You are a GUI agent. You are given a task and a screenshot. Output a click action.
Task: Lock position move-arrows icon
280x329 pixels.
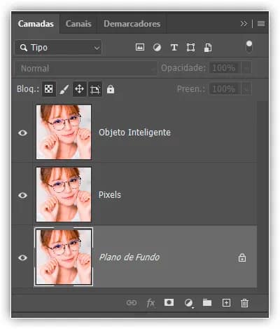click(x=79, y=89)
